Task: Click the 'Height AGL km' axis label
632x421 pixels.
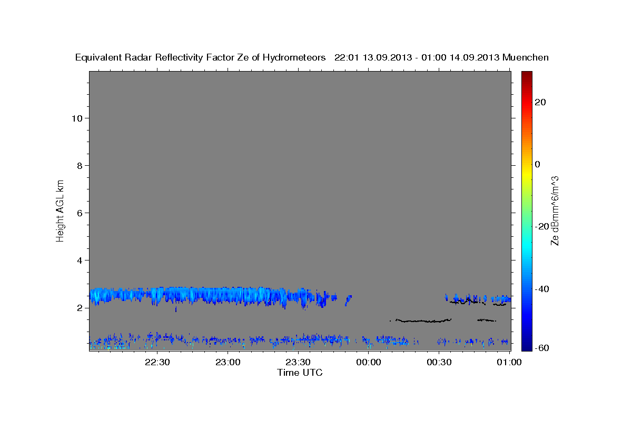Action: [61, 210]
